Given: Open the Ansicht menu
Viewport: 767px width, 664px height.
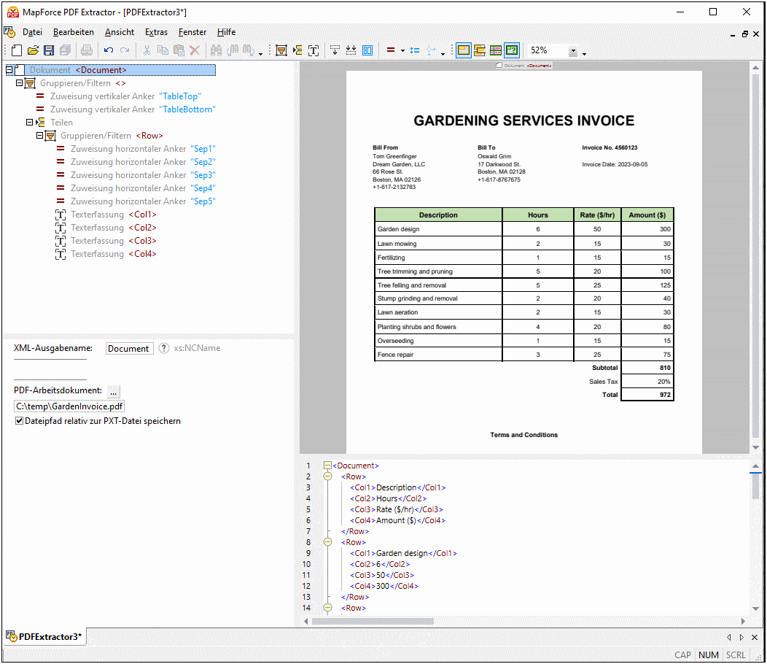Looking at the screenshot, I should click(x=120, y=32).
